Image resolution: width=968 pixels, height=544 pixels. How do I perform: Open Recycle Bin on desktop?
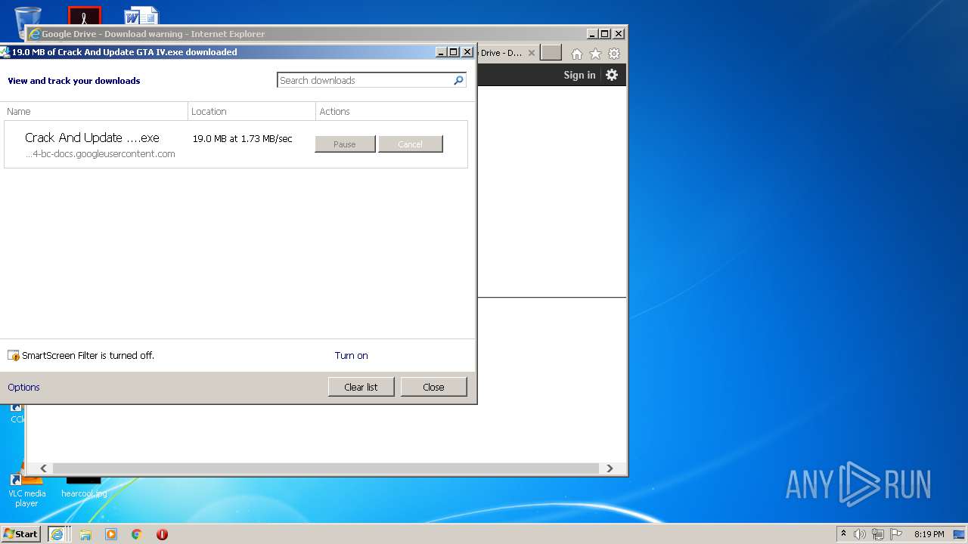click(28, 21)
